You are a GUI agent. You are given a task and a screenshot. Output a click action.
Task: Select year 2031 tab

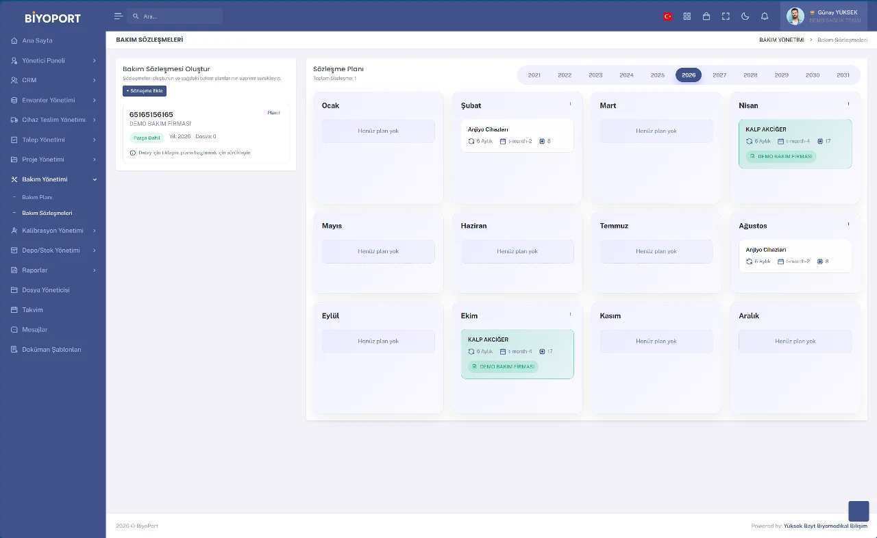843,75
